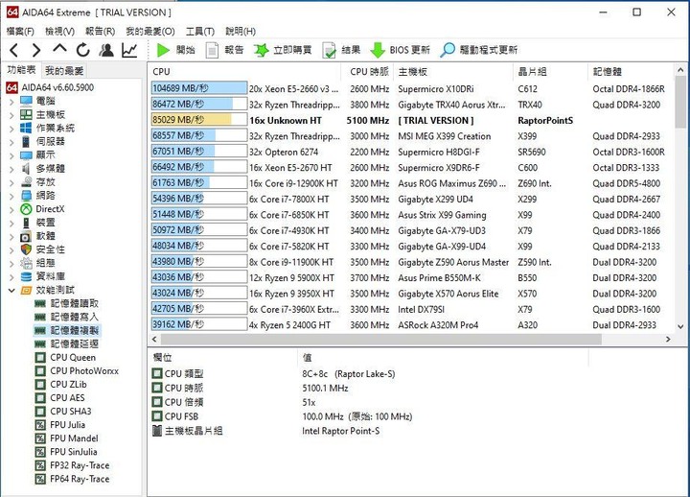Select the 網路 network icon in tree

pyautogui.click(x=27, y=196)
